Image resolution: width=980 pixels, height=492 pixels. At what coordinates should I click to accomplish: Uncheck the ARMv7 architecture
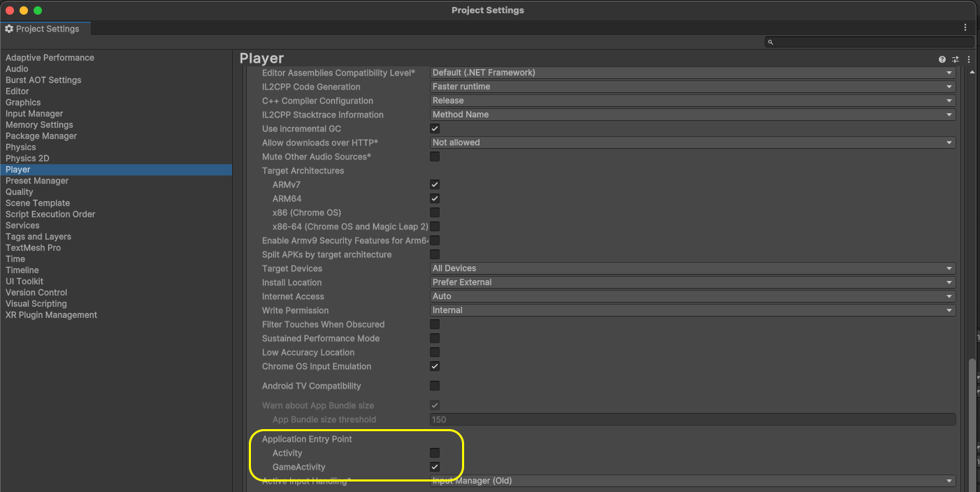pyautogui.click(x=435, y=184)
